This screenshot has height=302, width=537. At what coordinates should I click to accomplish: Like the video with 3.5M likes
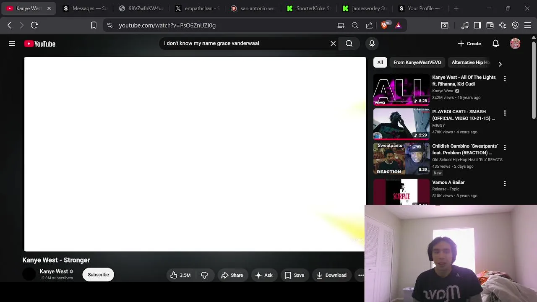180,275
